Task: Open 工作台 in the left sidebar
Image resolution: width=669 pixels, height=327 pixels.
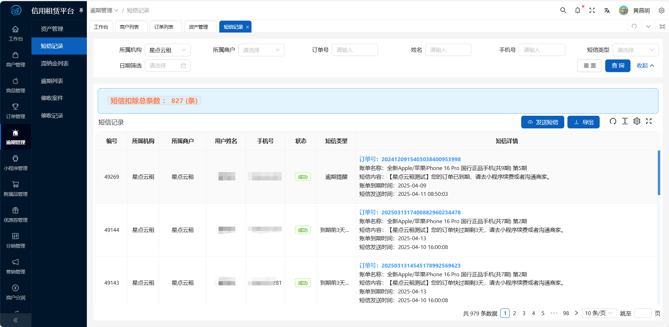Action: pyautogui.click(x=15, y=33)
